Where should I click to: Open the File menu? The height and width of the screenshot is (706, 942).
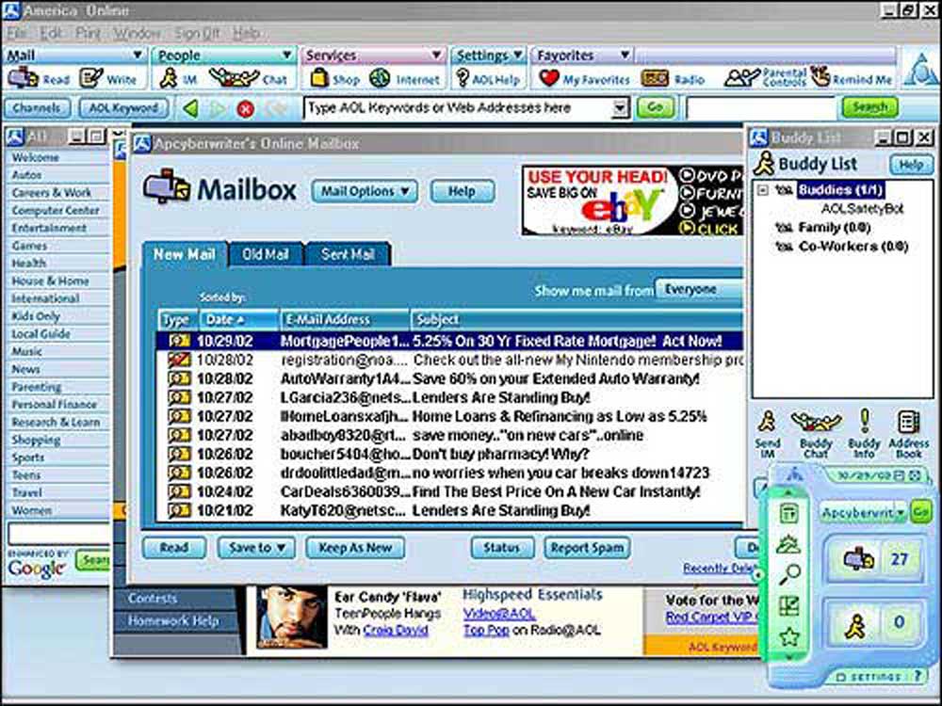pos(17,33)
